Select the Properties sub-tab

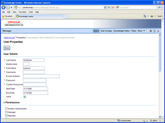(x=21, y=38)
